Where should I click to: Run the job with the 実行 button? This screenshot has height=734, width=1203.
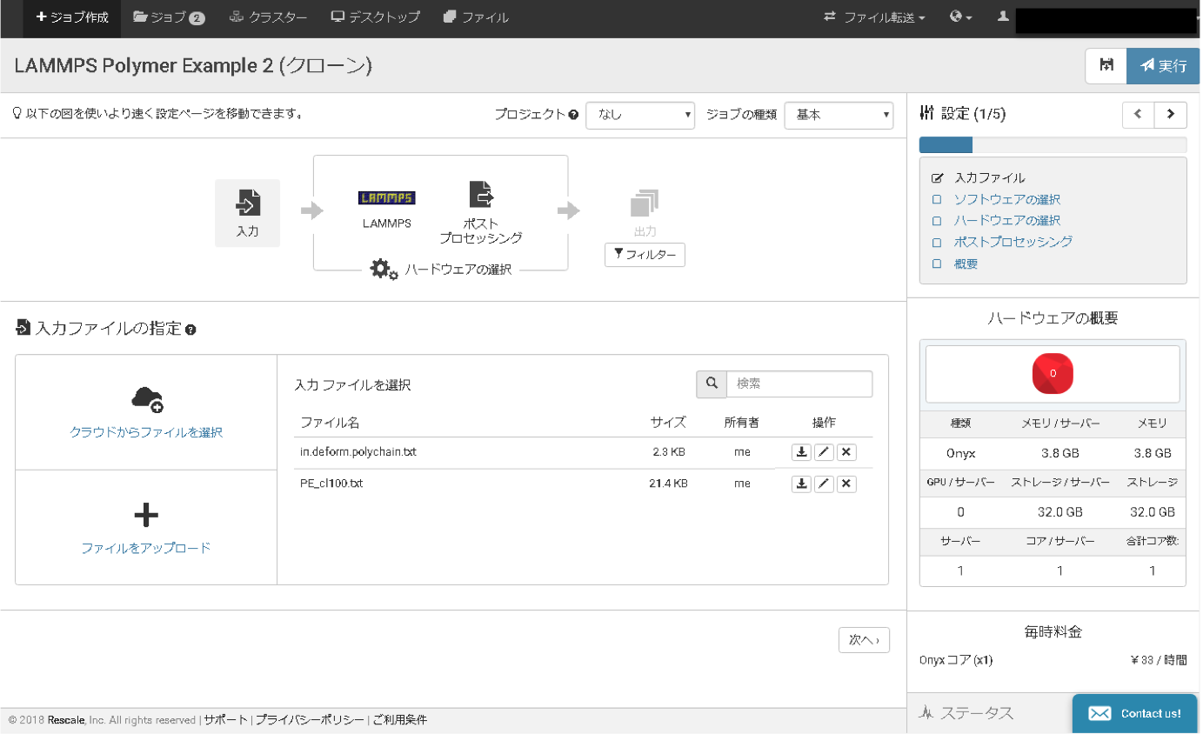[1164, 65]
